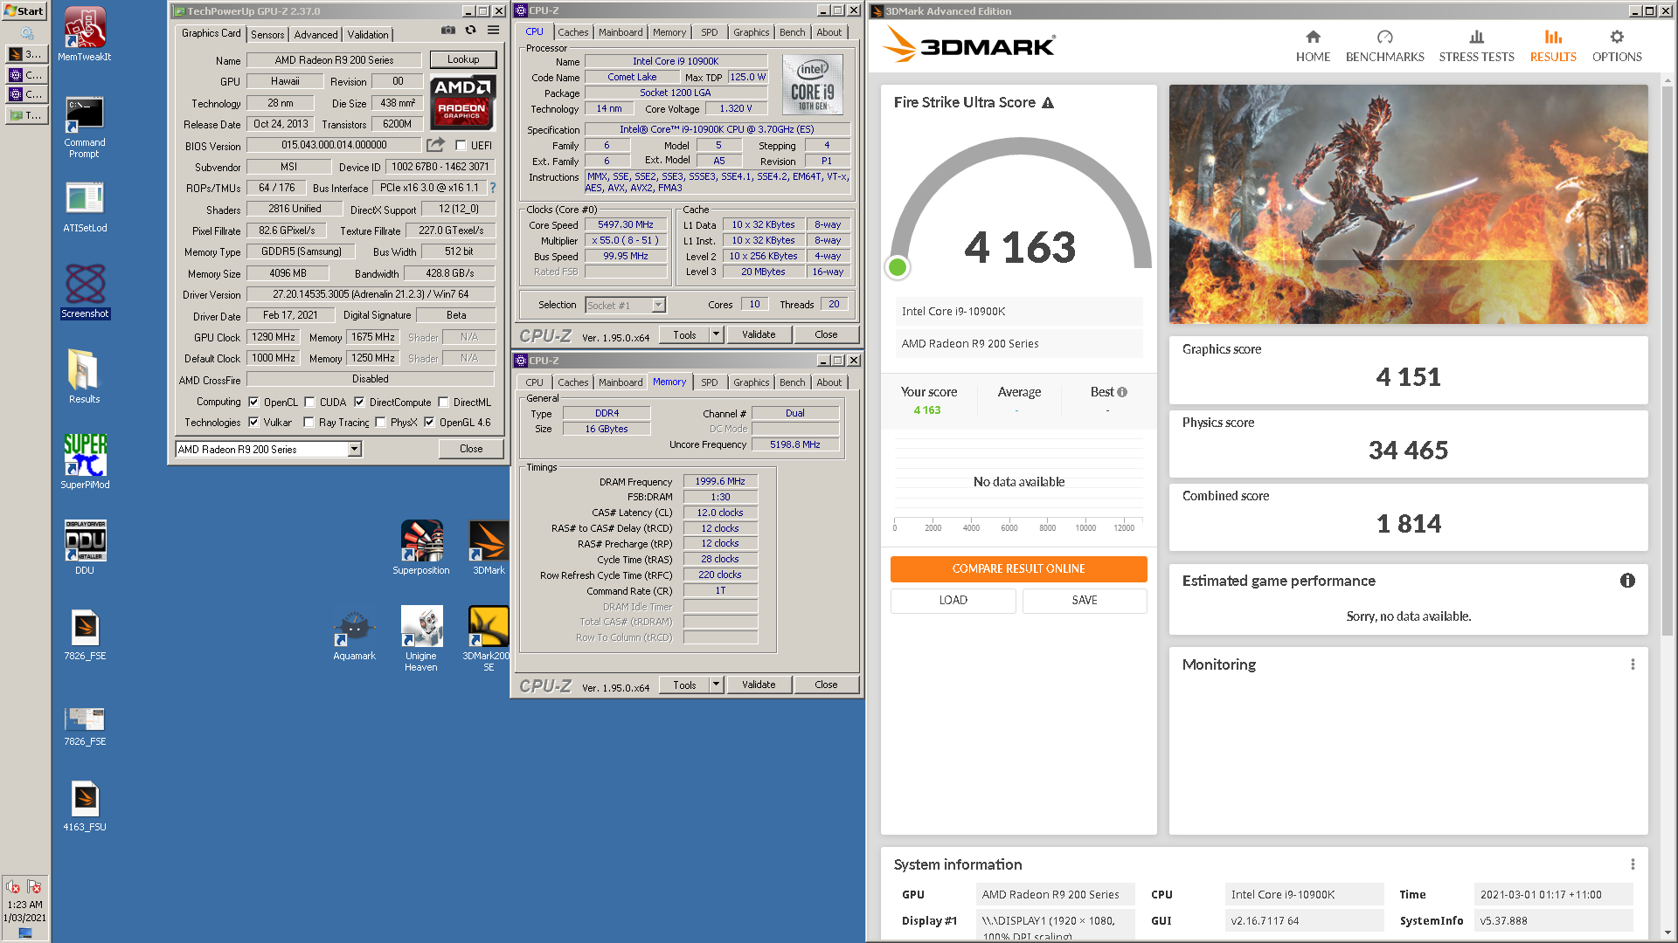The height and width of the screenshot is (943, 1678).
Task: Click the info icon in Estimated game performance
Action: coord(1627,581)
